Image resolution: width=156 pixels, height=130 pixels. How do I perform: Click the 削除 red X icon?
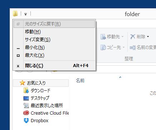(132, 36)
